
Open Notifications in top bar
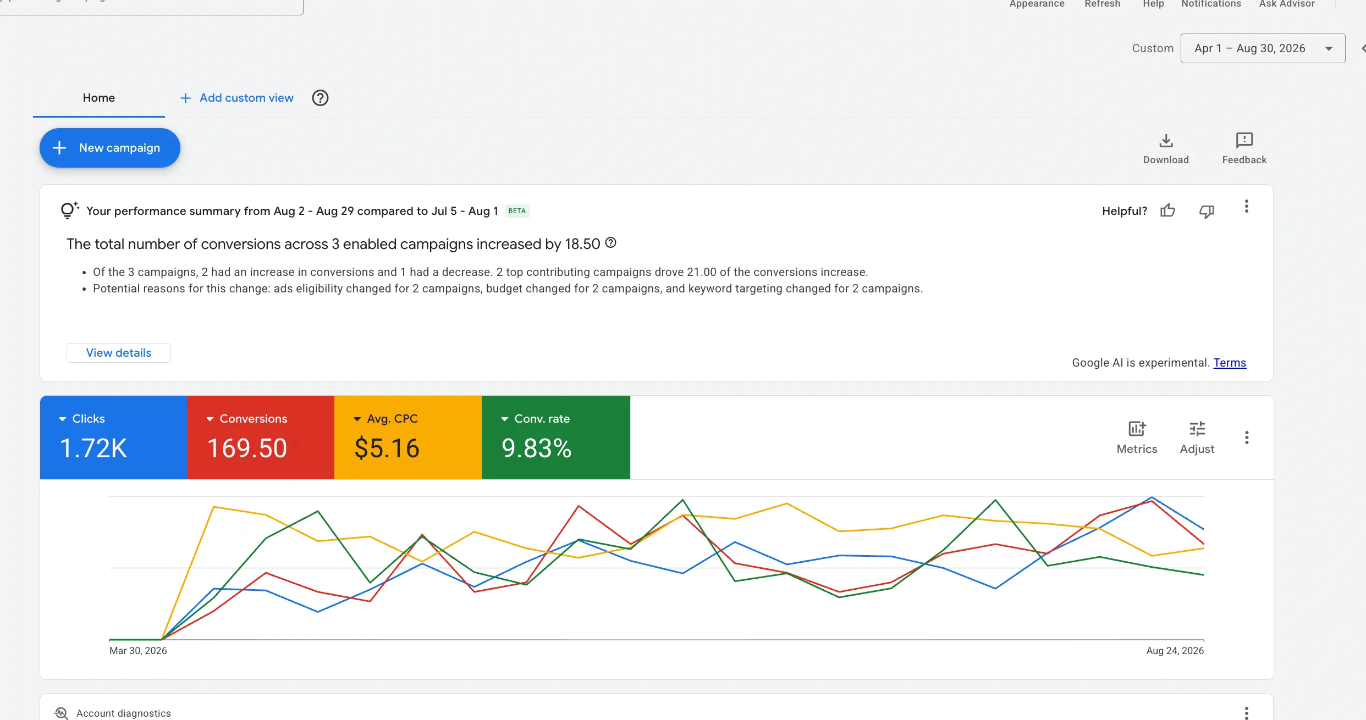click(1211, 4)
